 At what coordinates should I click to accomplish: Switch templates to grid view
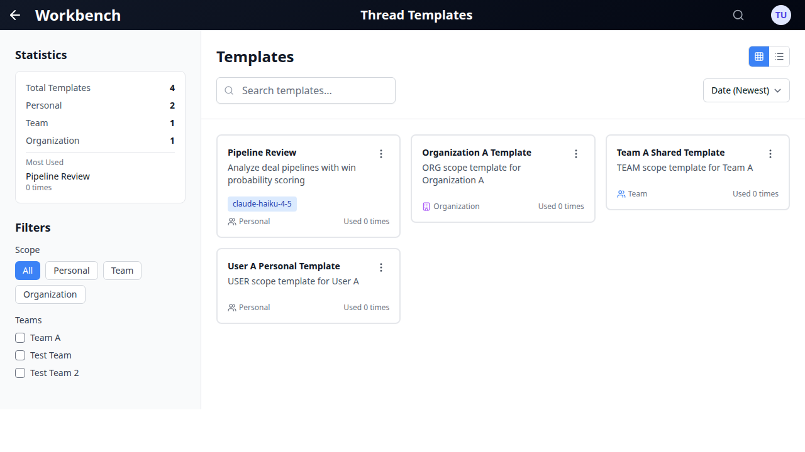pos(758,56)
